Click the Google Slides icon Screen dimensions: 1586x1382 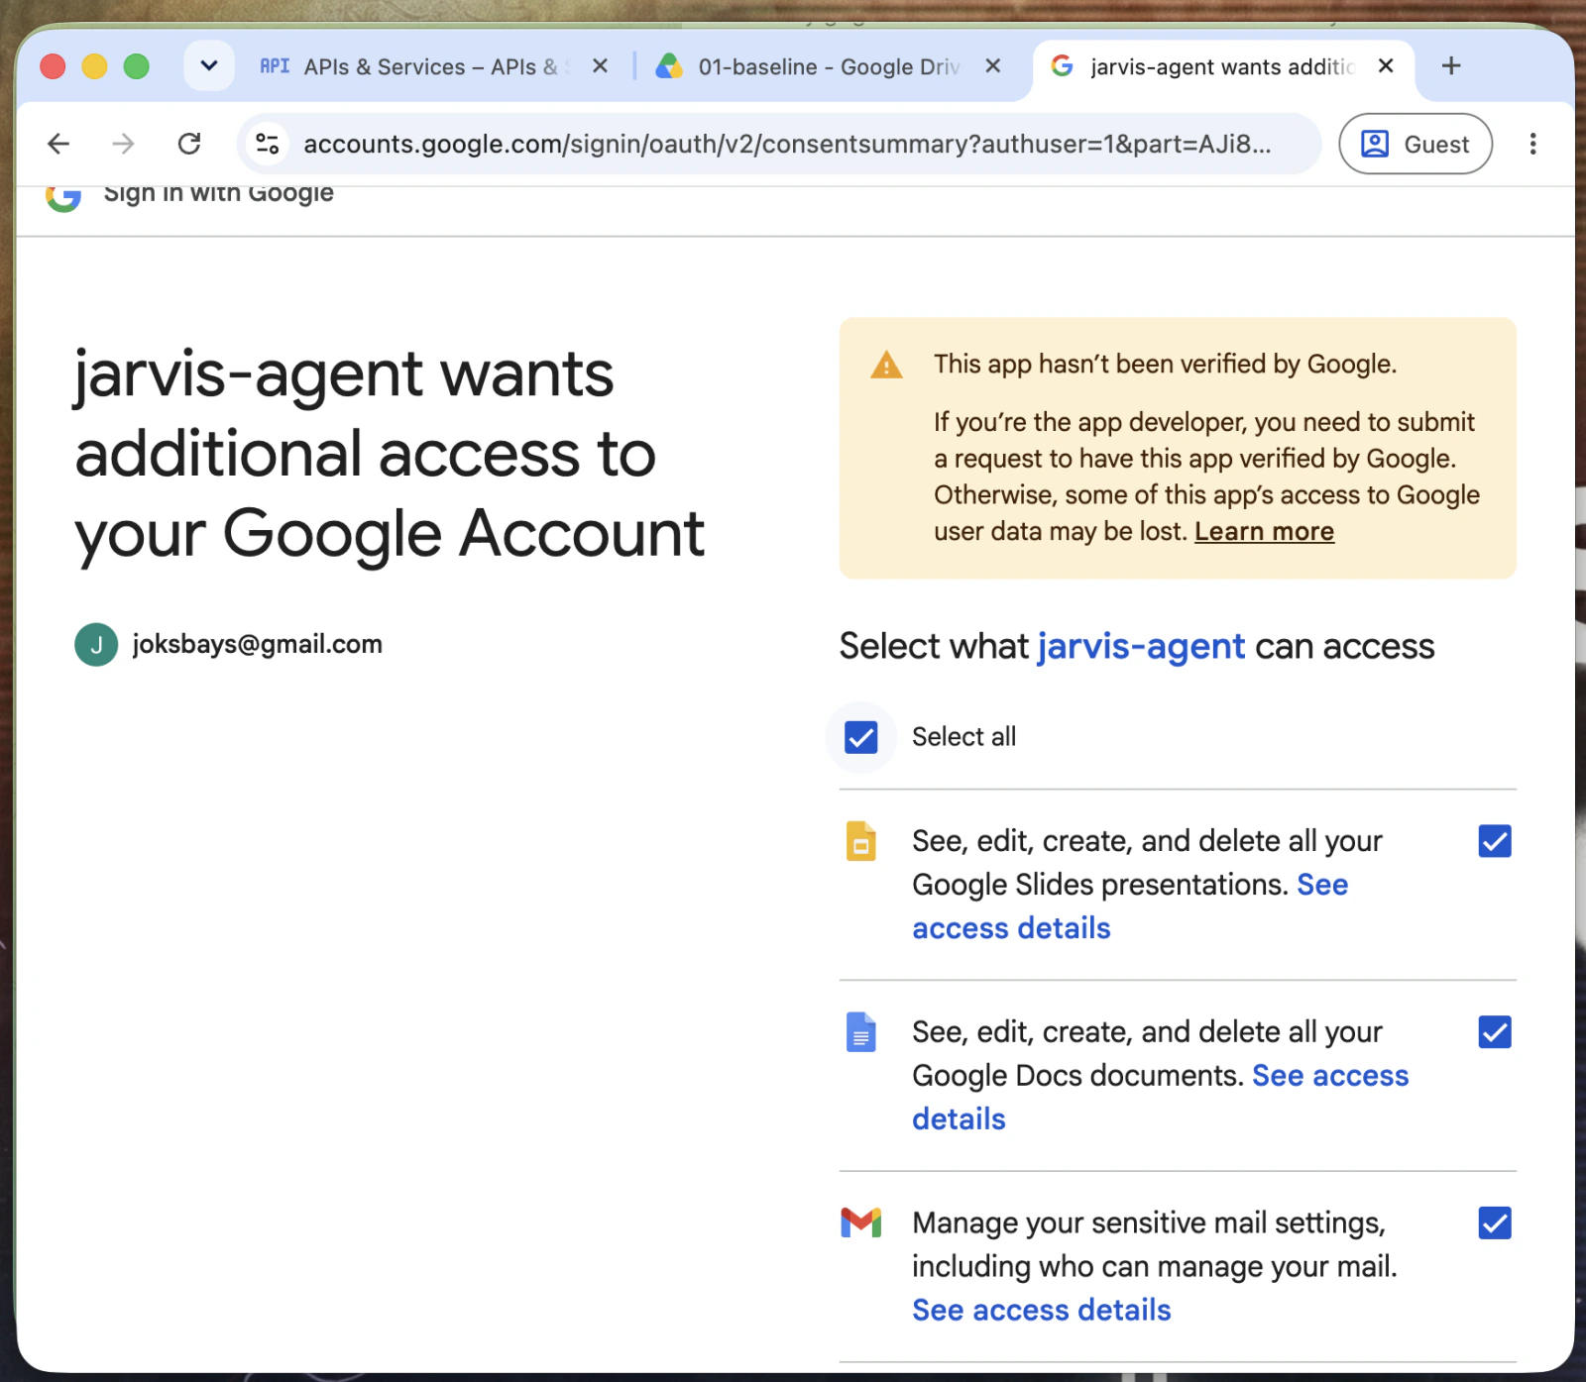pyautogui.click(x=860, y=841)
